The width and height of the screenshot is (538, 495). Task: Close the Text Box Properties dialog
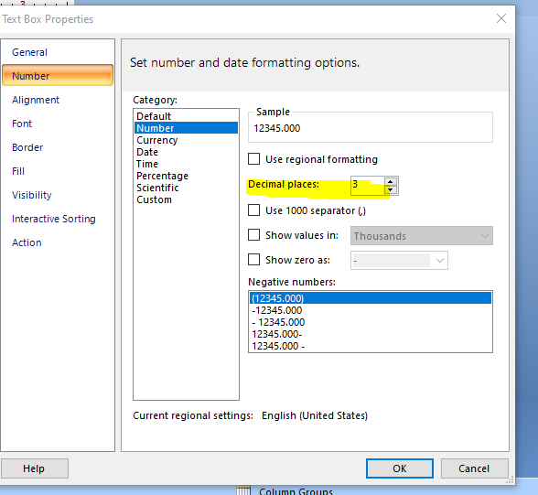pos(501,18)
